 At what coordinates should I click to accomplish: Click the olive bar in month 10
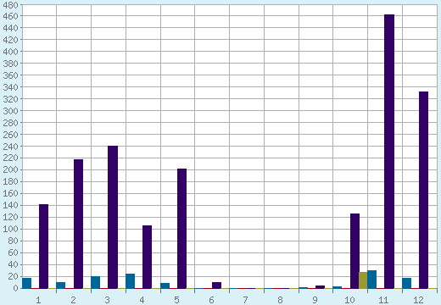coord(363,280)
